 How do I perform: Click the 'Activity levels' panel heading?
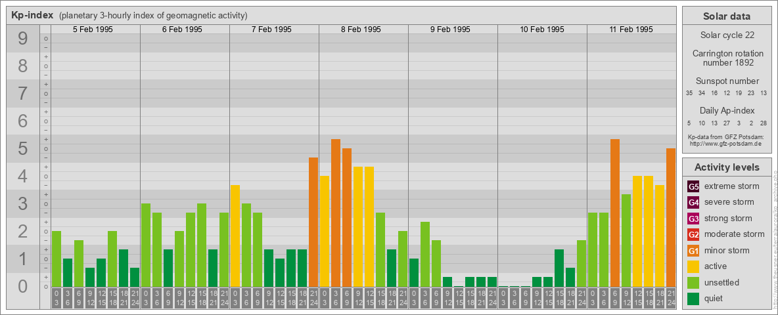click(727, 167)
